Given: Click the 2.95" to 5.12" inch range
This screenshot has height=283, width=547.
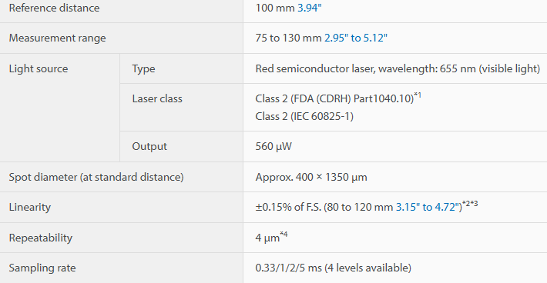Looking at the screenshot, I should click(x=356, y=38).
